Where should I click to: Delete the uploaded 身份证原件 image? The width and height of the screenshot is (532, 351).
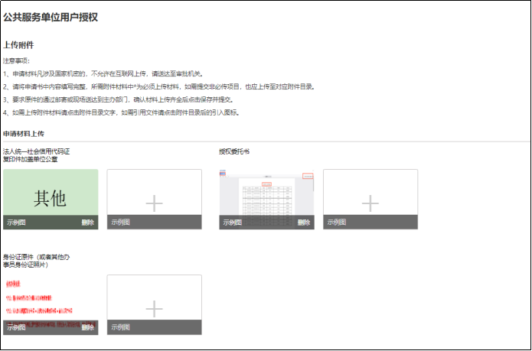[88, 327]
